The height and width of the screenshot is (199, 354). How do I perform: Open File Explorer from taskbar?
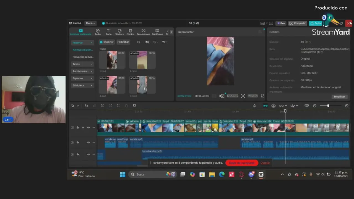coord(212,174)
